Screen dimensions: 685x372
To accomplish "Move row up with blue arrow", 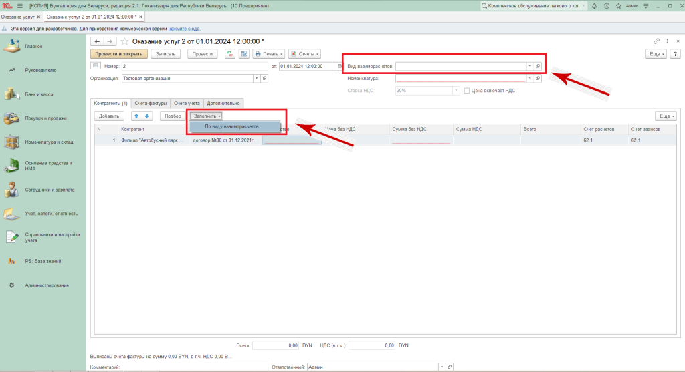I will pos(137,116).
